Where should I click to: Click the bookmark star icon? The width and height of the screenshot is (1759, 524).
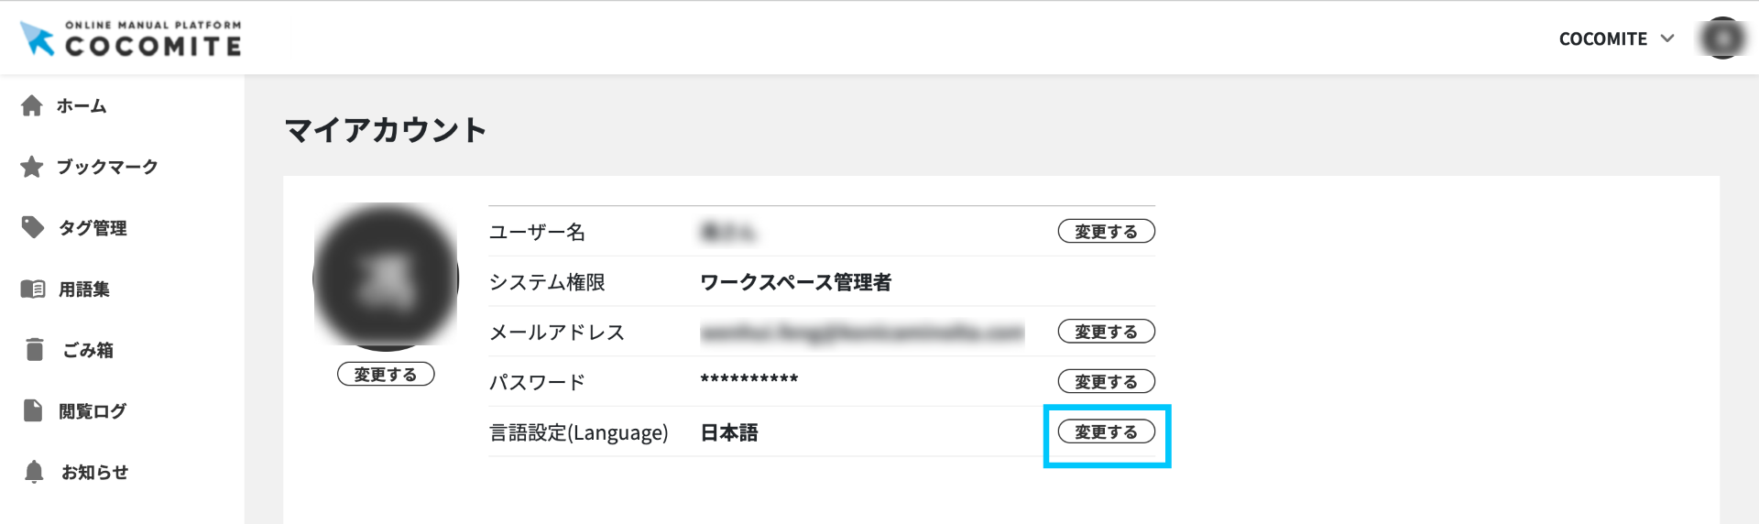pos(32,167)
